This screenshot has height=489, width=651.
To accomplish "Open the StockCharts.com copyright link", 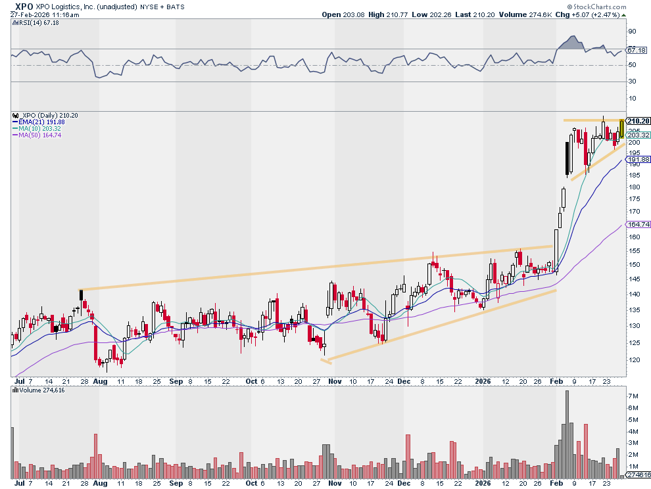I will tap(596, 7).
